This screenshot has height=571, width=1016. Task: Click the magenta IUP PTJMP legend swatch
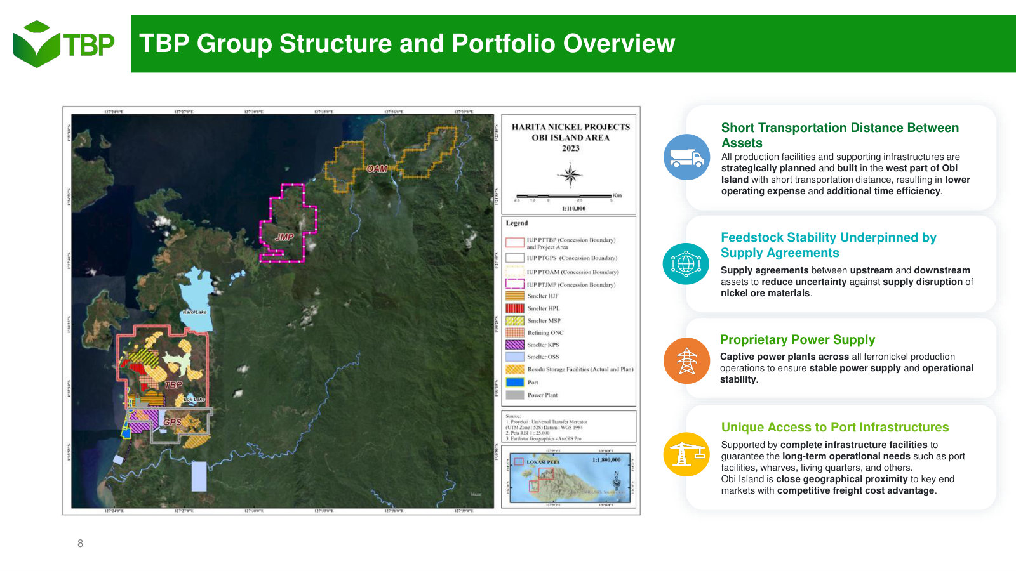pos(514,284)
